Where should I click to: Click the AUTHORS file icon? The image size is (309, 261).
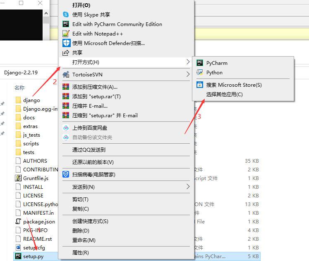18,161
